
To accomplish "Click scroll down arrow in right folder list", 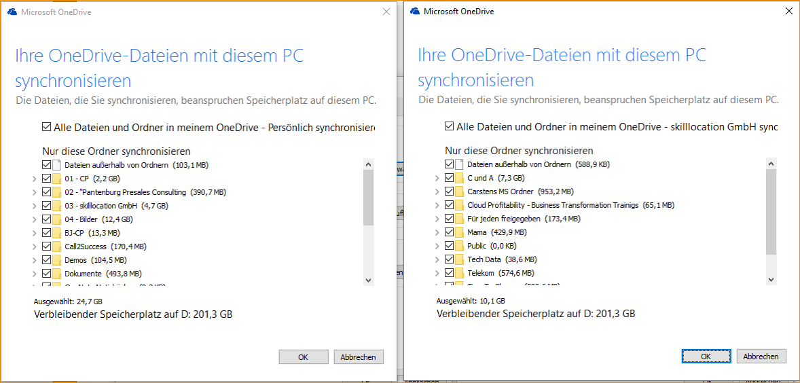I will click(771, 278).
